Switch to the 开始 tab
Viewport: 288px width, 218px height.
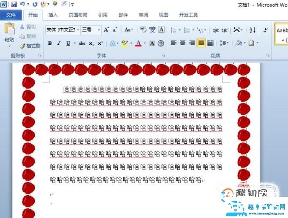click(33, 15)
